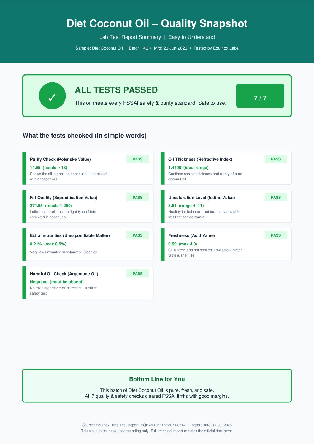The image size is (314, 444).
Task: Click the Negative argemone oil result
Action: [x=39, y=282]
